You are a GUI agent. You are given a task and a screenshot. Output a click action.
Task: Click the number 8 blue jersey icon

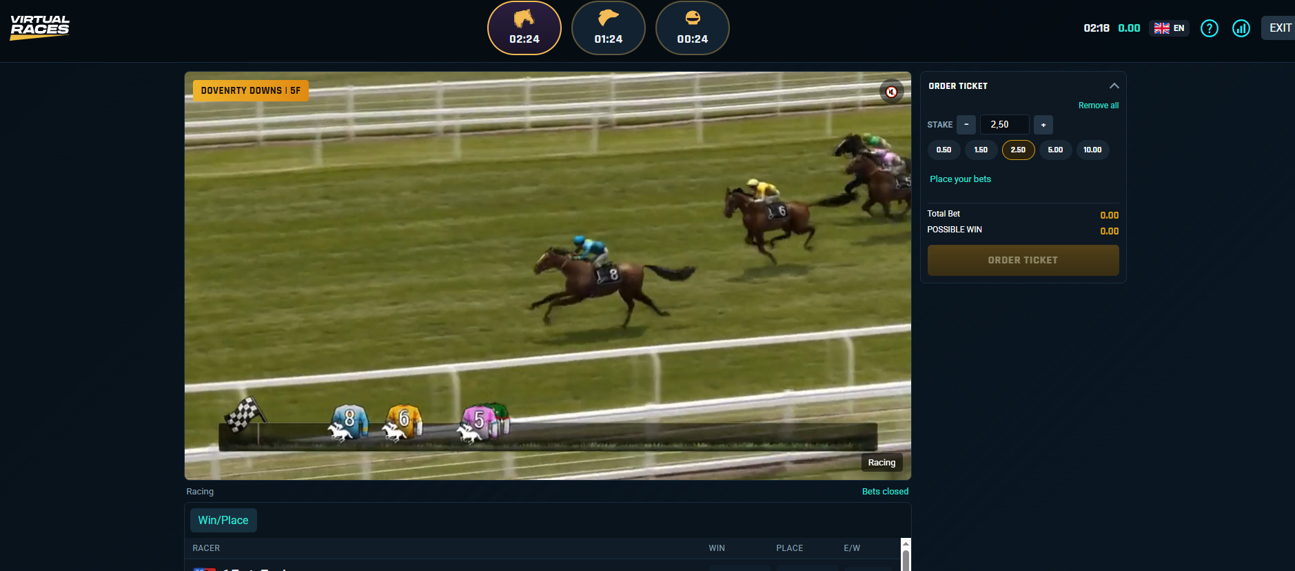tap(349, 422)
